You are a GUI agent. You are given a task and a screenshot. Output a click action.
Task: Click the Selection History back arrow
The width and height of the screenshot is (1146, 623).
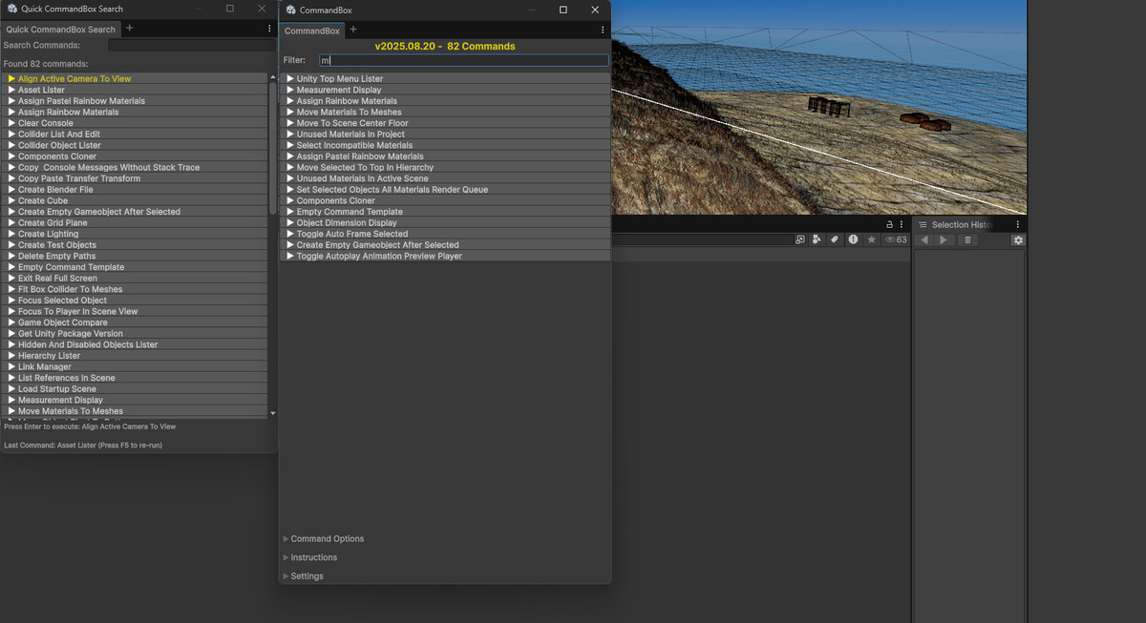point(923,240)
